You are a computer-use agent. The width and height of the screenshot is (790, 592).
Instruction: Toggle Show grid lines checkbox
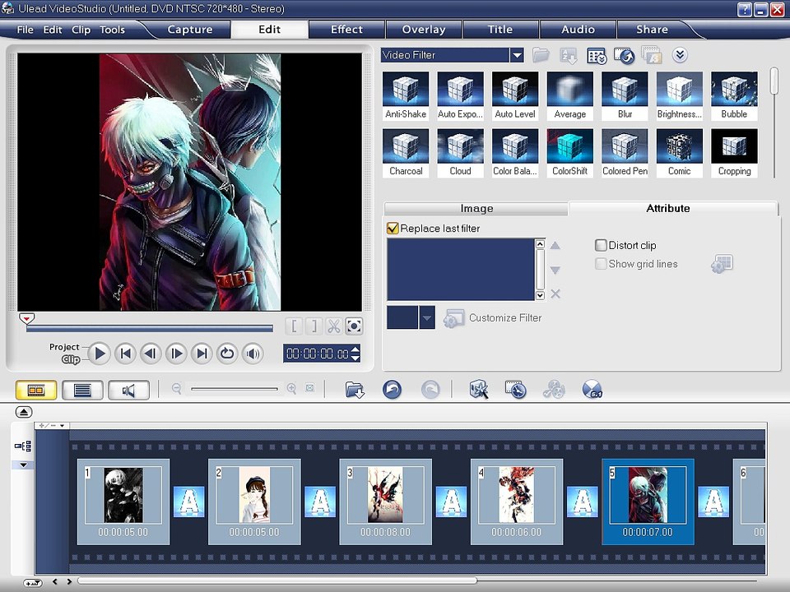(601, 264)
